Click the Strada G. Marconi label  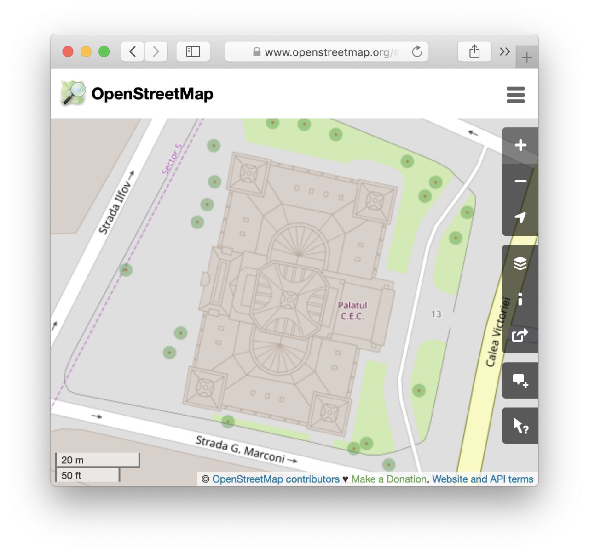(240, 449)
